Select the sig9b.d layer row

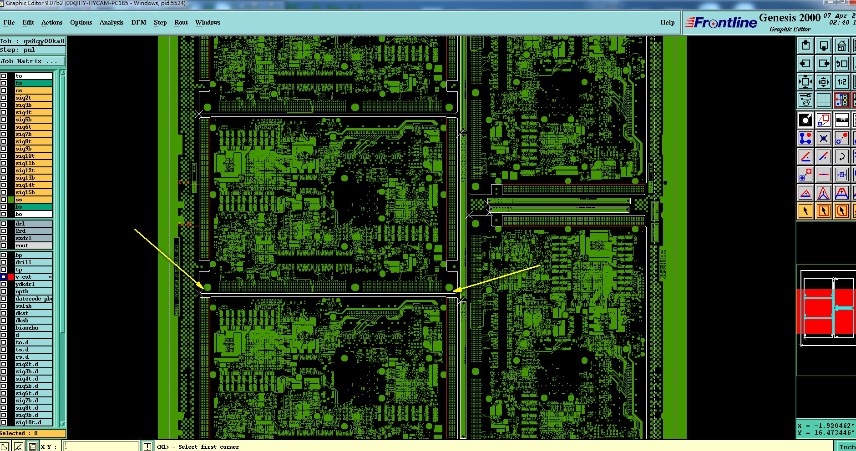pyautogui.click(x=34, y=415)
